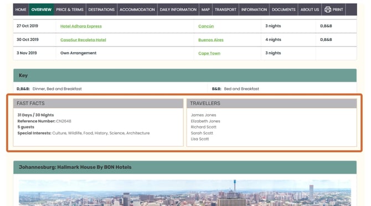Image resolution: width=371 pixels, height=206 pixels.
Task: Click the FAST FACTS panel header
Action: coord(98,104)
